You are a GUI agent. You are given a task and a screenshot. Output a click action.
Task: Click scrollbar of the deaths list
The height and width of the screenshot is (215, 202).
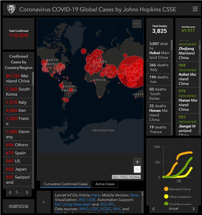pyautogui.click(x=172, y=45)
